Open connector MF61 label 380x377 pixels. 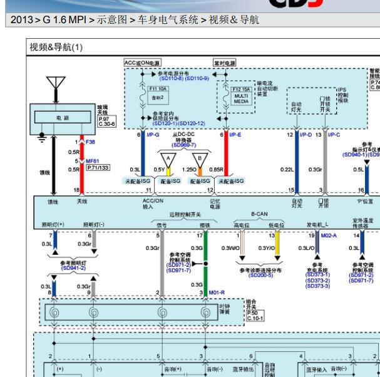[92, 161]
